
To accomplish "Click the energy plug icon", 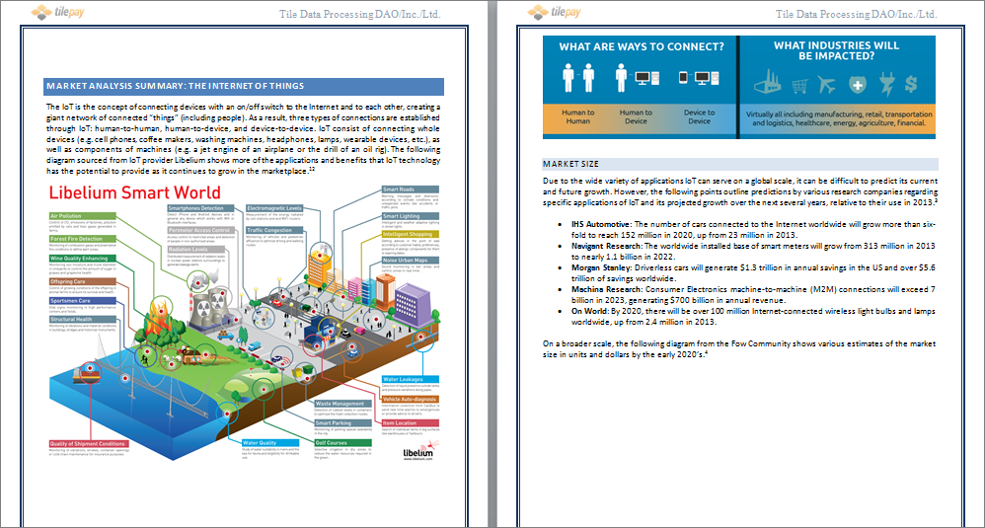I will (887, 84).
